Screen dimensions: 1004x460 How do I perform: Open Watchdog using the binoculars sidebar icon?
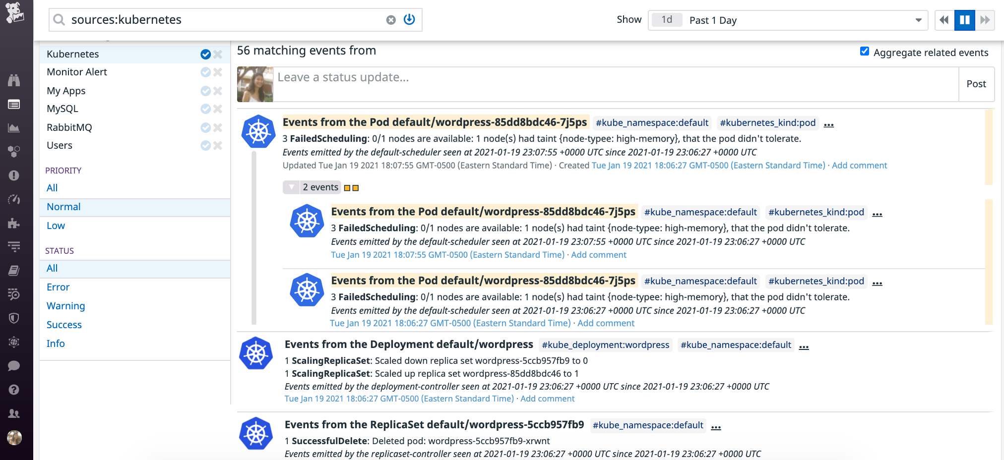[14, 80]
